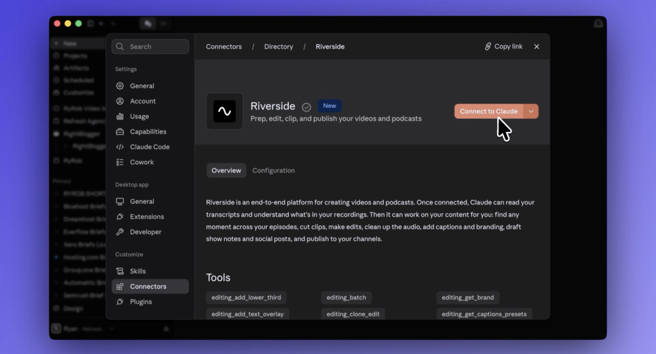Open Usage bar chart icon
Viewport: 656px width, 354px height.
click(x=120, y=116)
